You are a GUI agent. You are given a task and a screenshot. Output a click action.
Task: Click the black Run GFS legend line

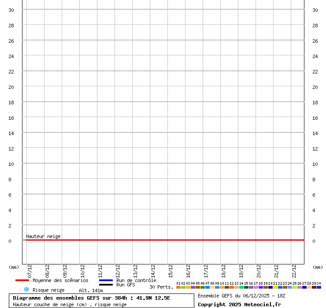[106, 285]
